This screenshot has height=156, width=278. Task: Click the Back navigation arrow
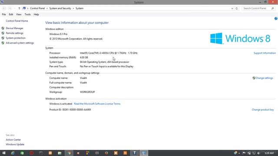(4, 8)
